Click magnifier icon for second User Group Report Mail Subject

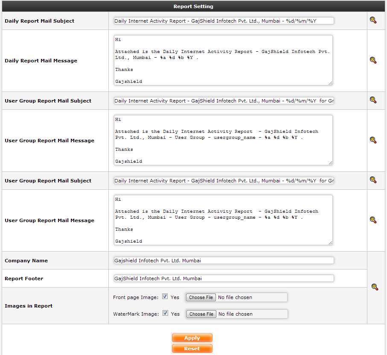373,180
